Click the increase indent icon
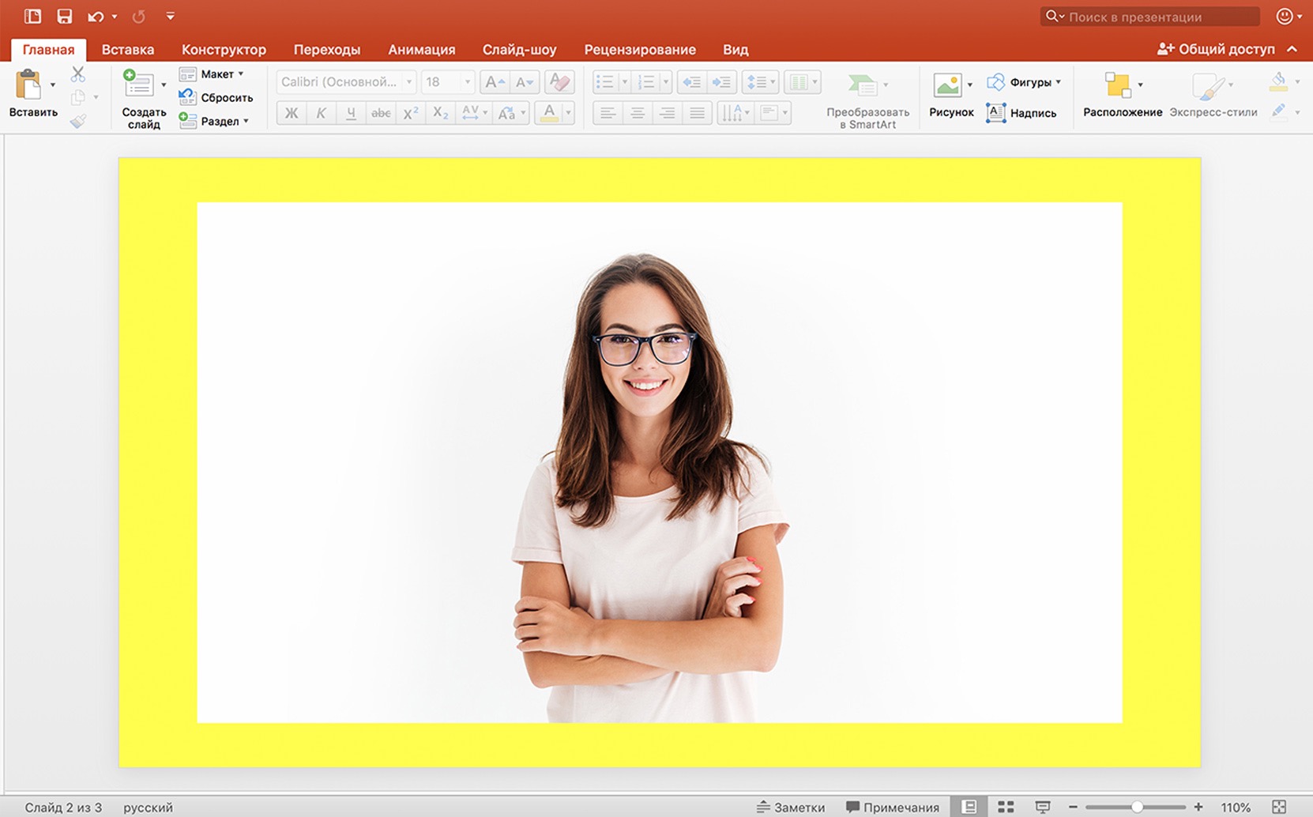The height and width of the screenshot is (817, 1313). tap(721, 82)
